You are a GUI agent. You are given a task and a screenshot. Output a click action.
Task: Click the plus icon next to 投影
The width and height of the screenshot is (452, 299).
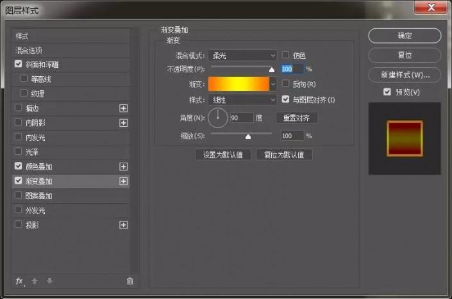tap(123, 225)
